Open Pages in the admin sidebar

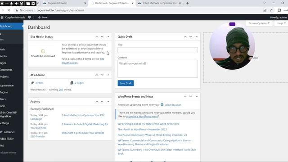coord(11,63)
